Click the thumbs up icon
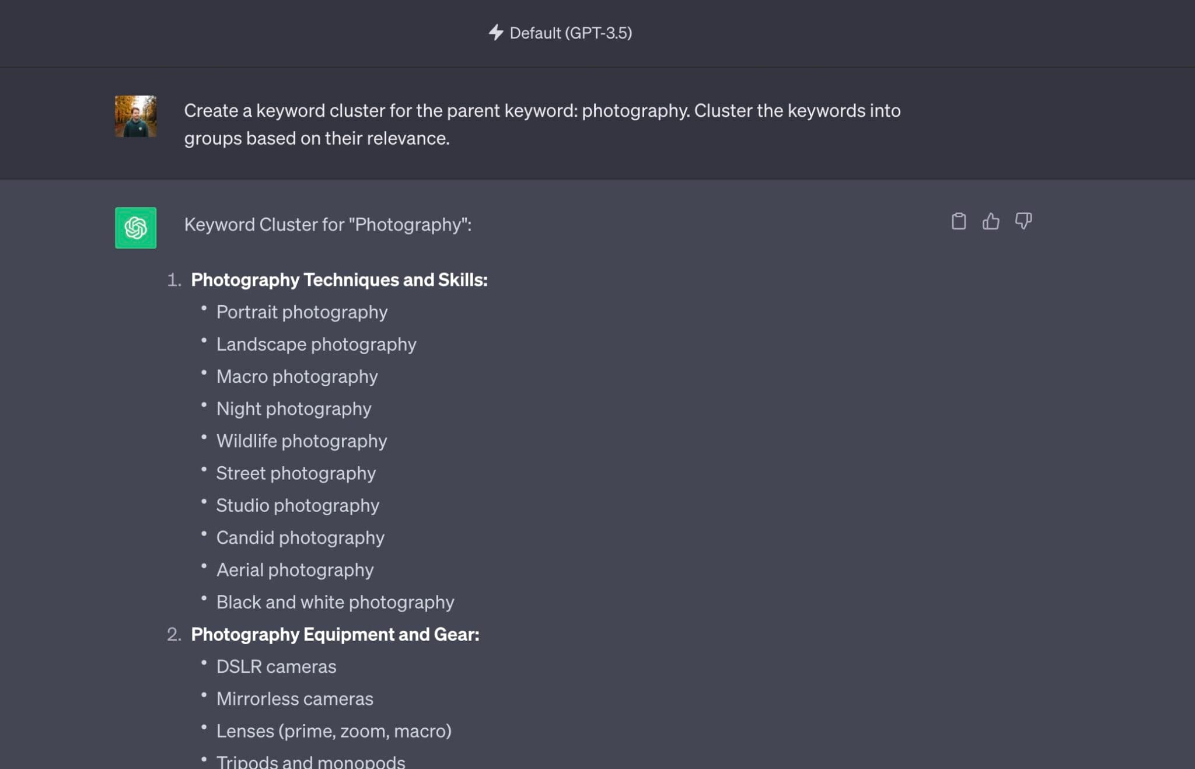 coord(991,221)
